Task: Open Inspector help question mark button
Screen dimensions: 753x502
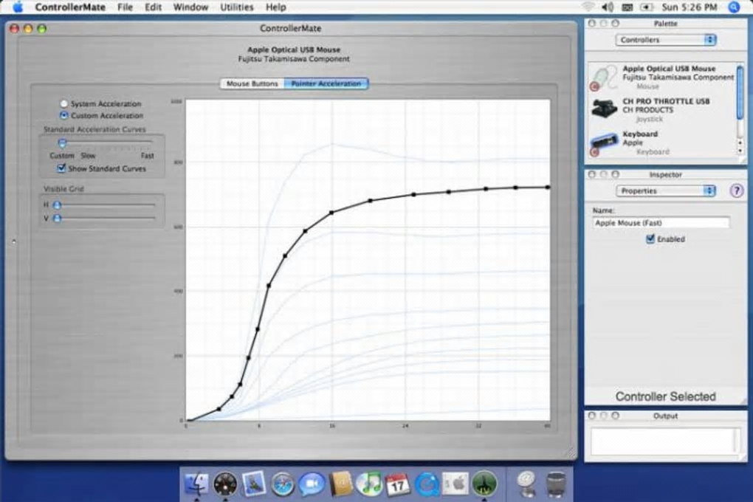Action: pos(736,190)
